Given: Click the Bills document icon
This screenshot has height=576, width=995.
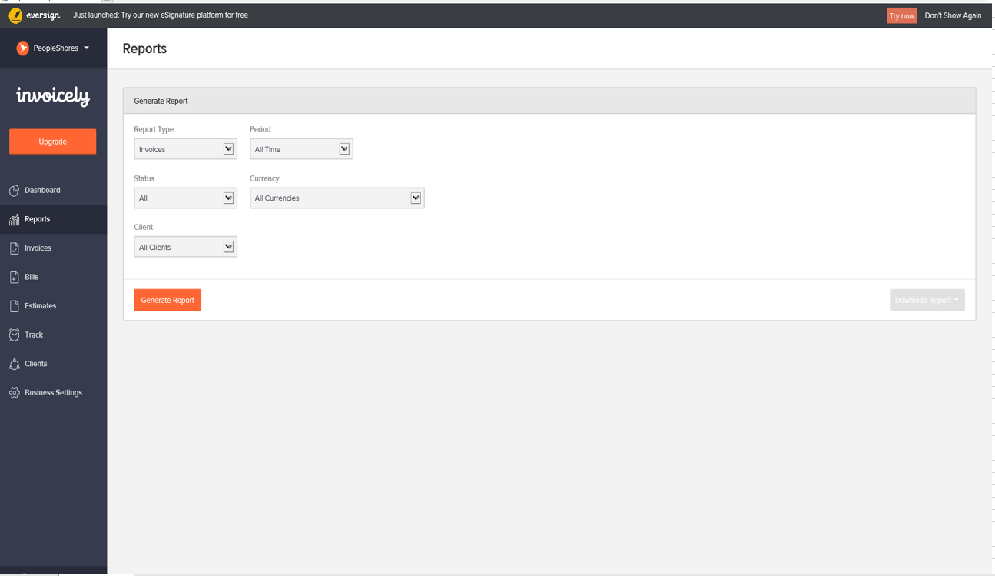Looking at the screenshot, I should click(14, 277).
